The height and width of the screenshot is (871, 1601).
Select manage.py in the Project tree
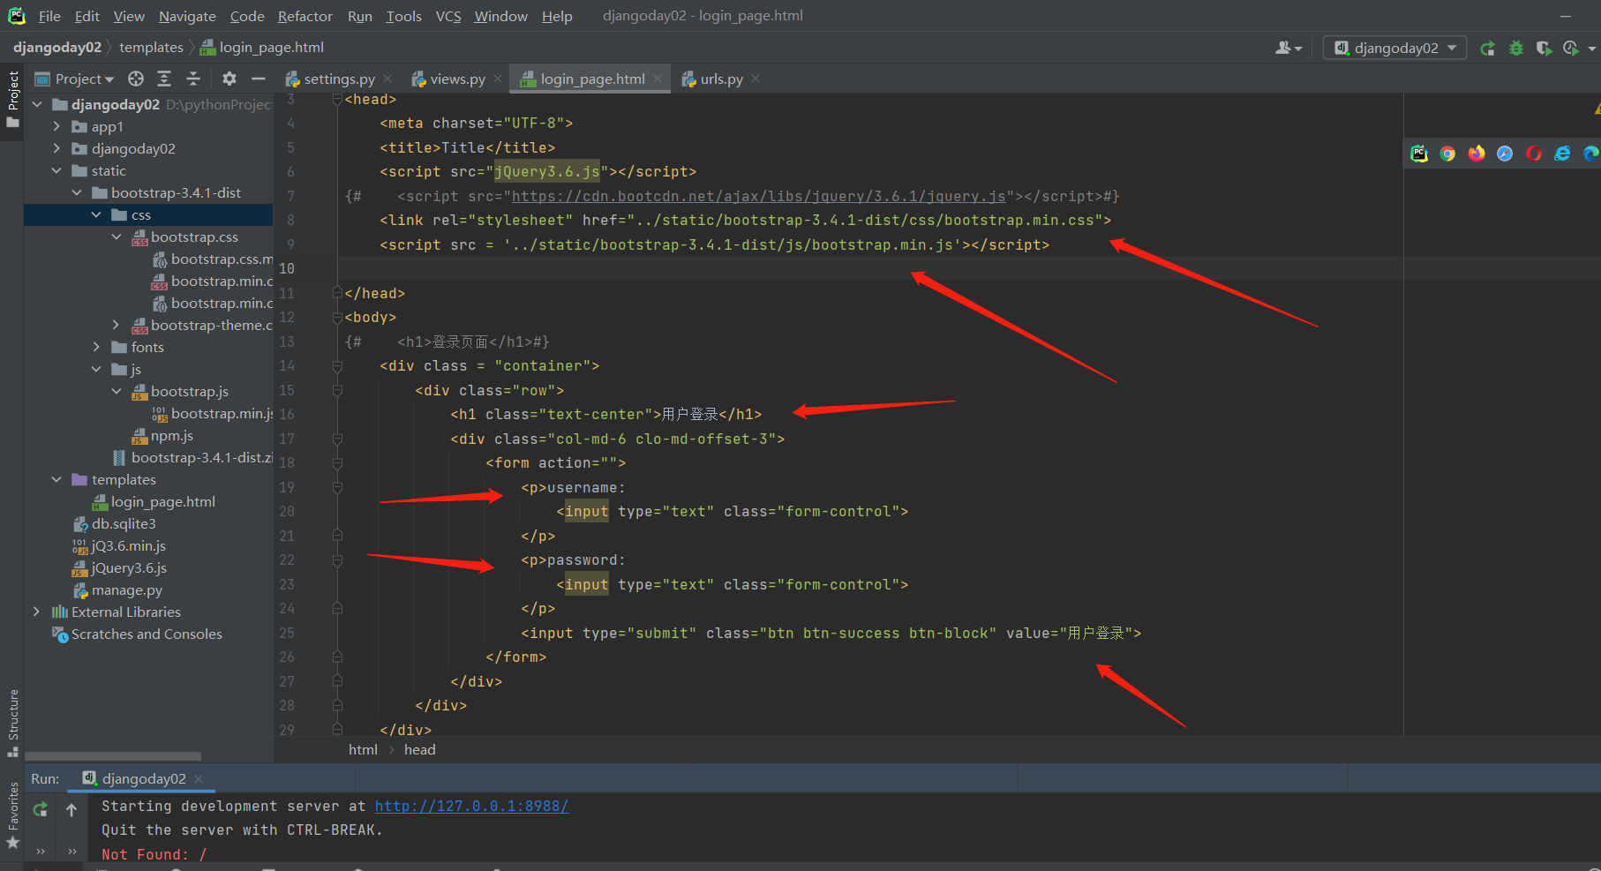tap(126, 589)
